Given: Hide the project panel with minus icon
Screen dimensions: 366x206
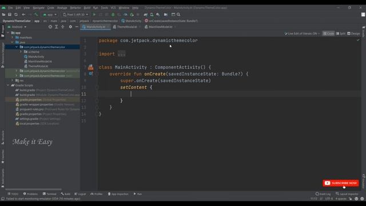Looking at the screenshot, I should (x=77, y=27).
